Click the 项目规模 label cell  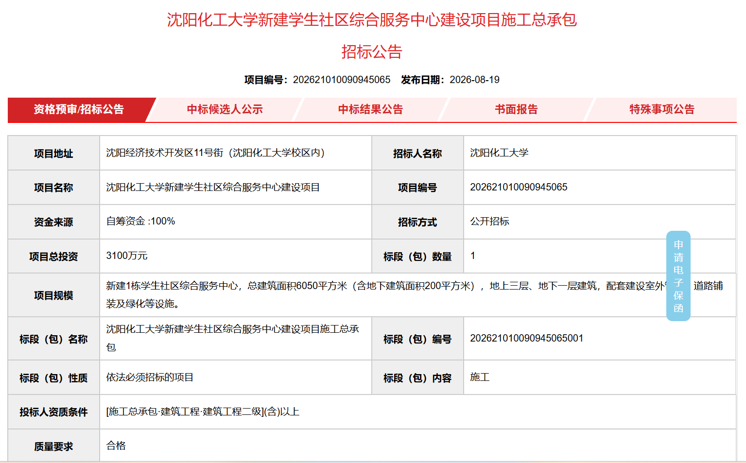pyautogui.click(x=53, y=295)
